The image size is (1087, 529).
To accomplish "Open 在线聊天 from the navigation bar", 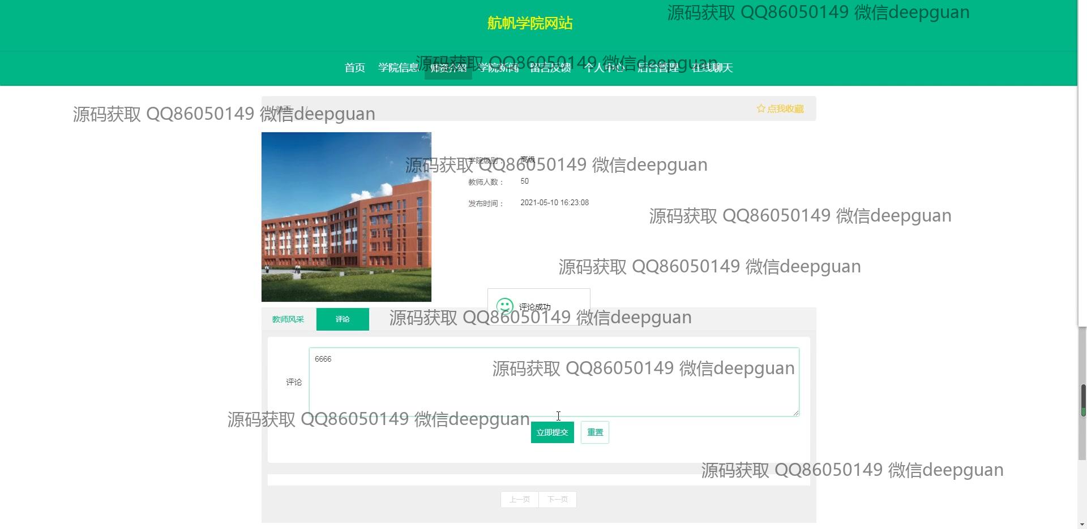I will coord(712,68).
